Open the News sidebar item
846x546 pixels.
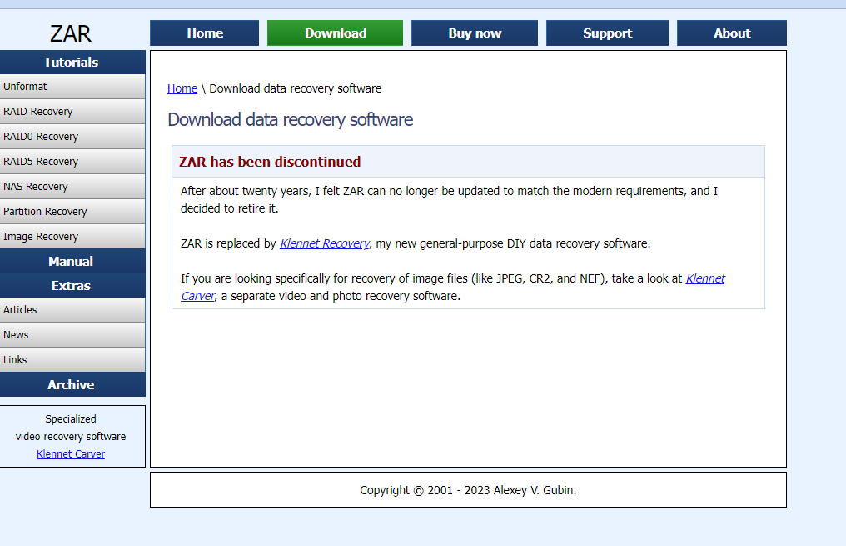pyautogui.click(x=72, y=335)
